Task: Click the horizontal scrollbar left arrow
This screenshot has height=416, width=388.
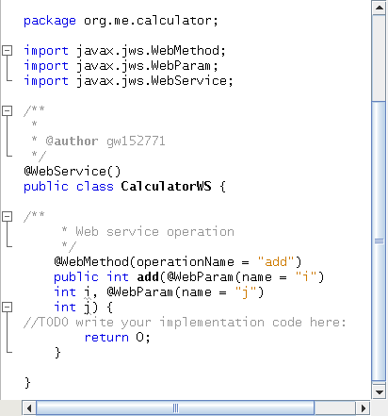Action: coord(29,408)
